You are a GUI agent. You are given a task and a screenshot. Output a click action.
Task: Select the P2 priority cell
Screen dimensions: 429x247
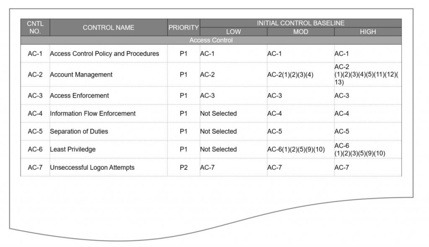pyautogui.click(x=183, y=167)
